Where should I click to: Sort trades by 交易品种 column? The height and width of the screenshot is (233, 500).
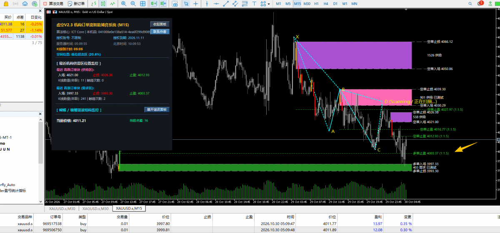pos(24,217)
